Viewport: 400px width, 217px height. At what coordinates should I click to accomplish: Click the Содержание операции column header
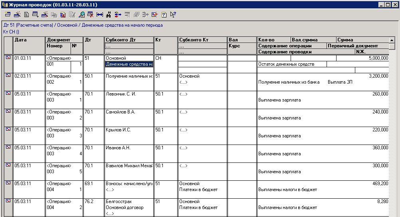tap(292, 46)
